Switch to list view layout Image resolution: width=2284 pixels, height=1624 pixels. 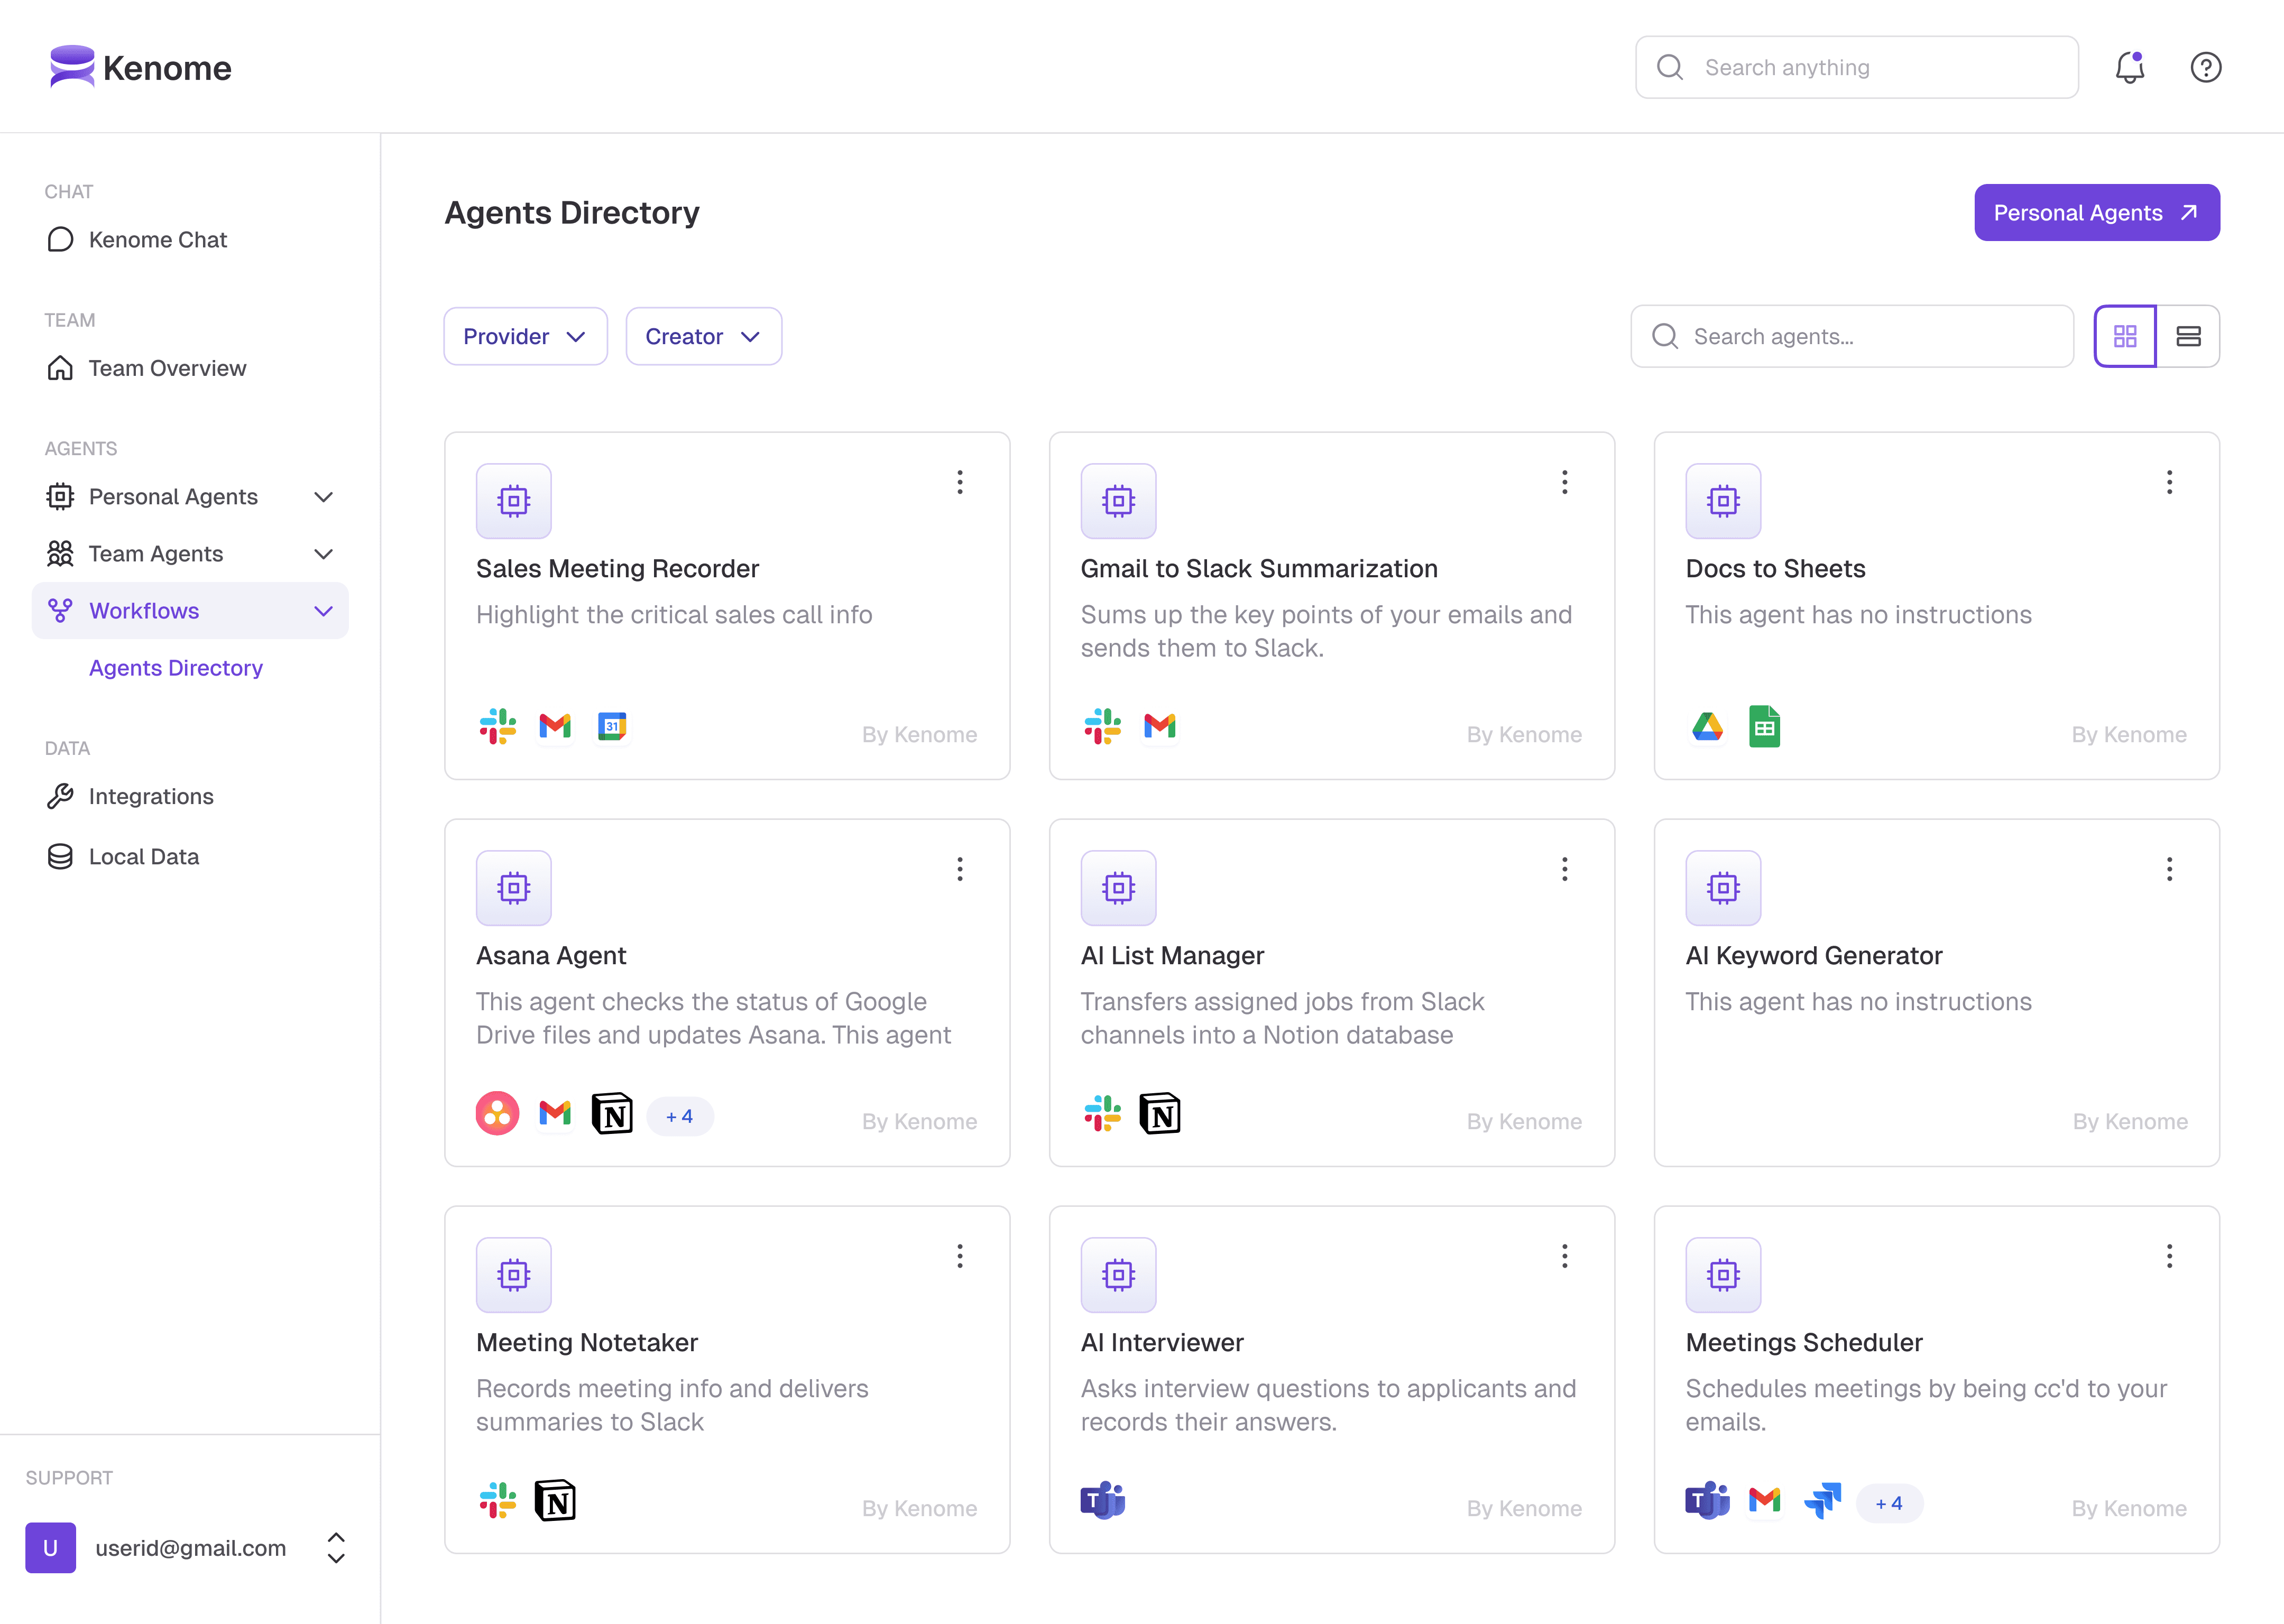(x=2188, y=336)
